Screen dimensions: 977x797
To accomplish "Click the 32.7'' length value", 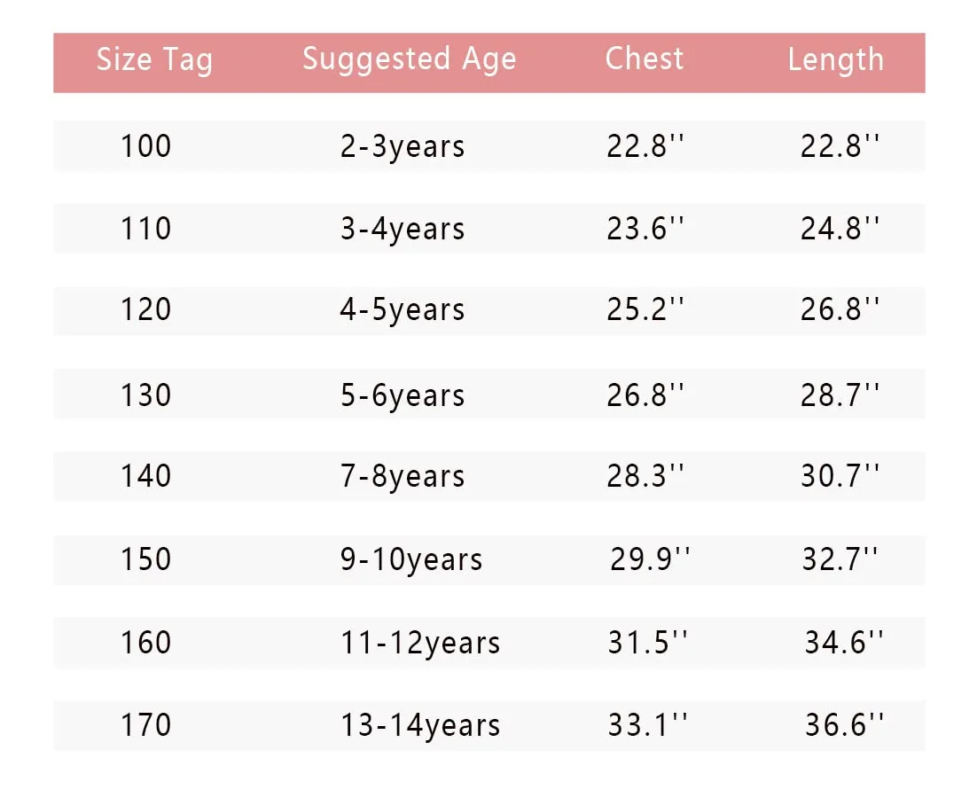I will pyautogui.click(x=840, y=559).
